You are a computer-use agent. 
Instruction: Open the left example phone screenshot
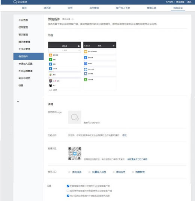[64, 66]
